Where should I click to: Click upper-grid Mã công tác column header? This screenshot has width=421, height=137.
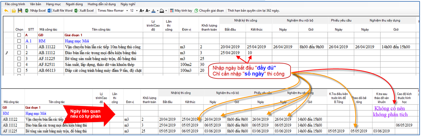point(48,29)
